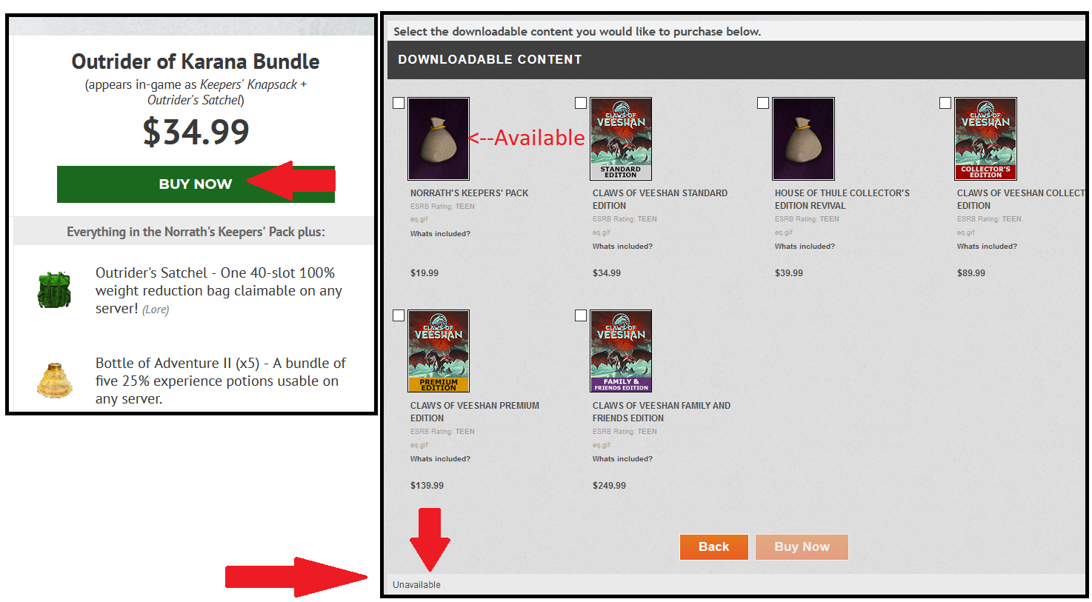Click the faded Buy Now button
Image resolution: width=1092 pixels, height=602 pixels.
point(802,547)
